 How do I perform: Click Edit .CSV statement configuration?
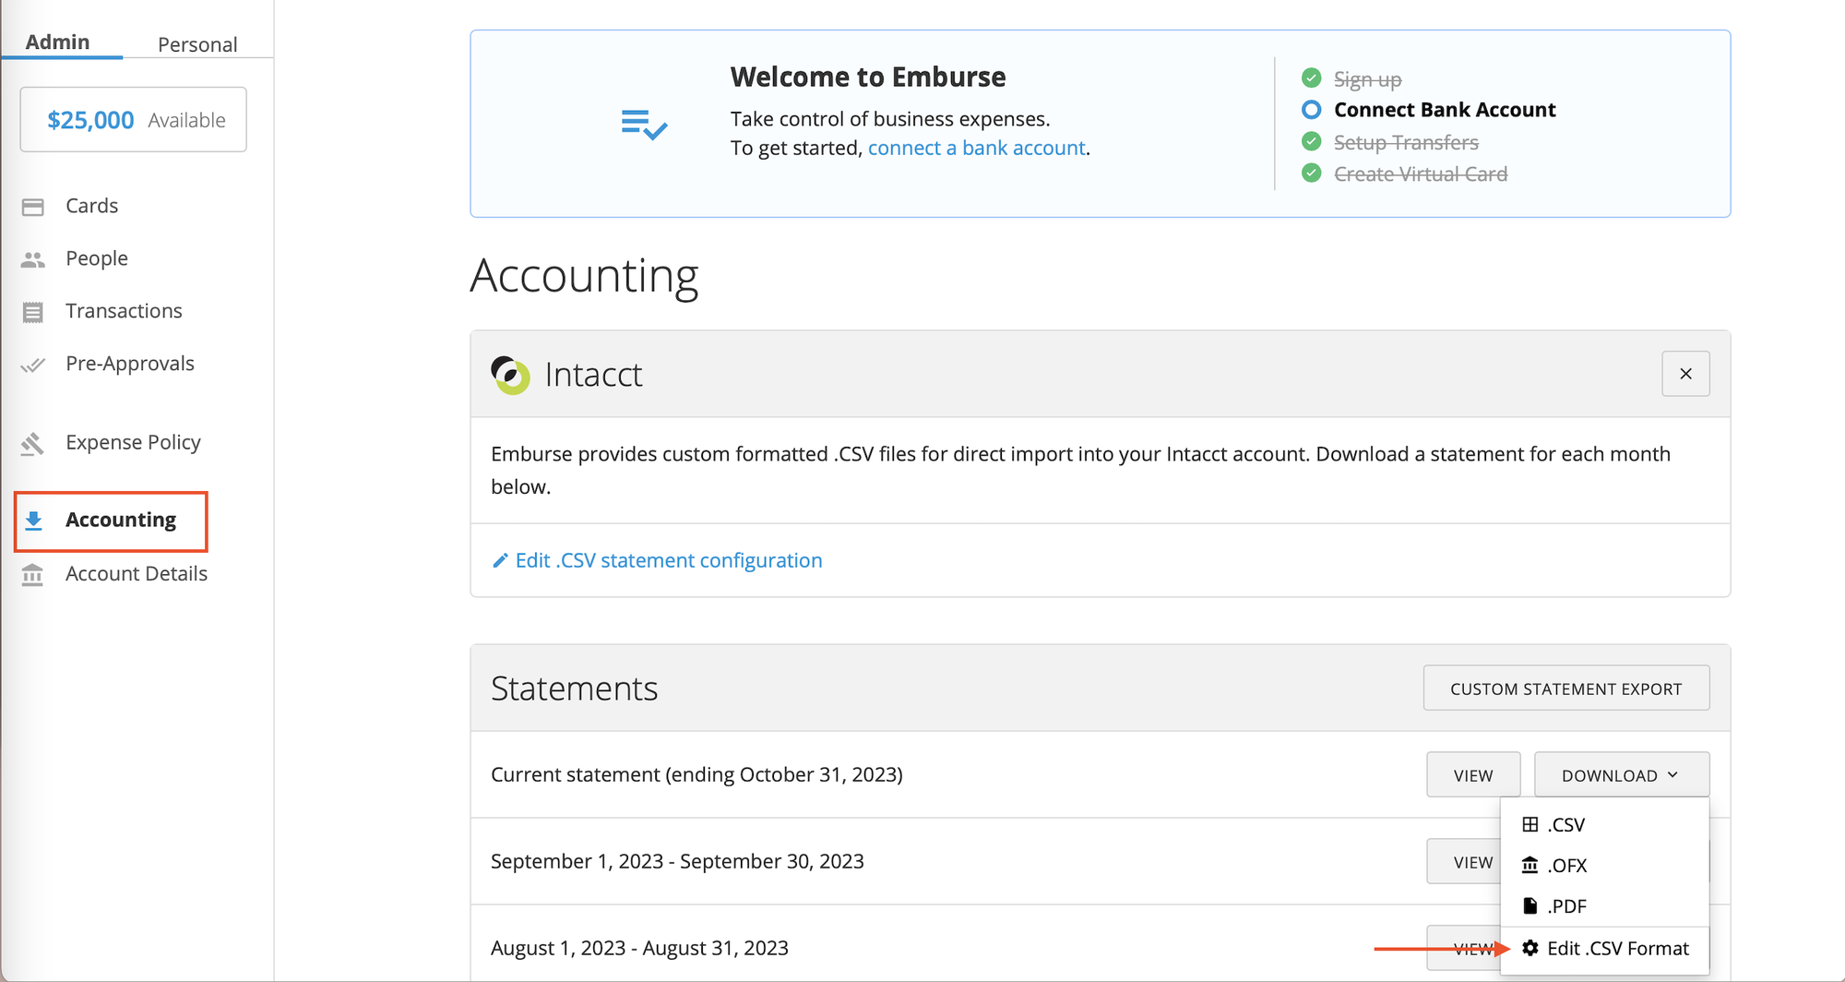pyautogui.click(x=669, y=560)
